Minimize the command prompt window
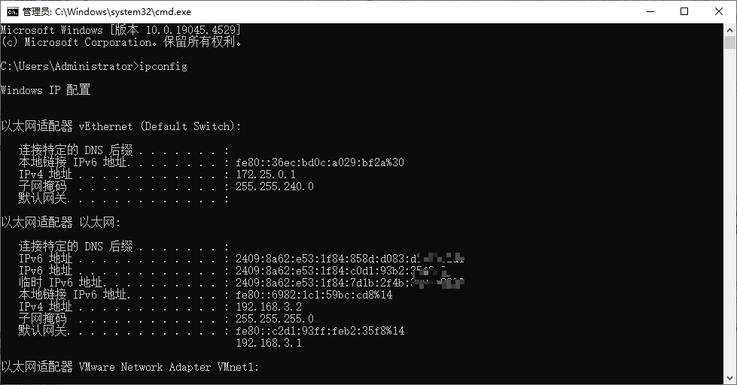Viewport: 737px width, 385px height. click(x=649, y=11)
